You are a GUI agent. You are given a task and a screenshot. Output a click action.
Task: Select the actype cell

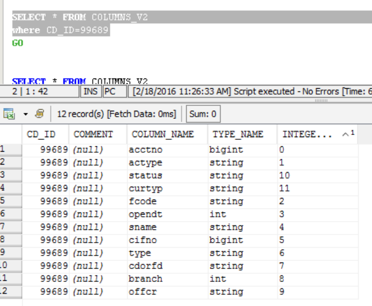pyautogui.click(x=167, y=162)
